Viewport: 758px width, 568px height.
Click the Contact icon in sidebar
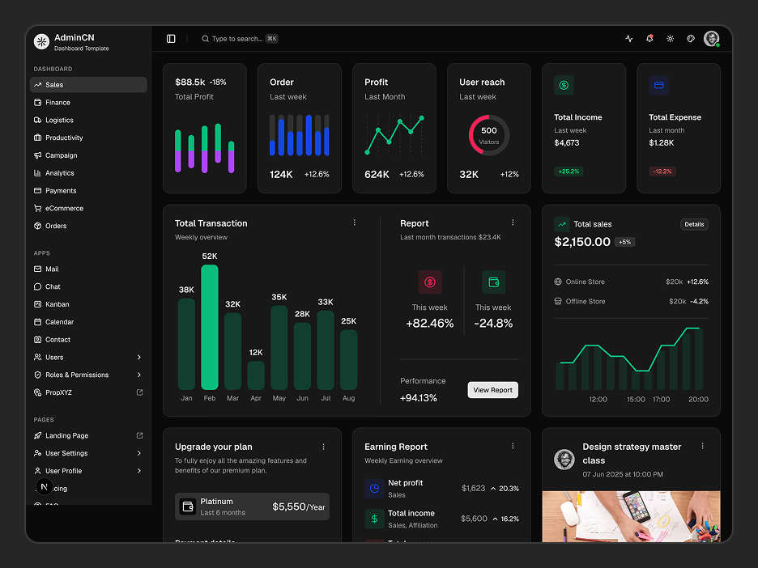pos(38,340)
